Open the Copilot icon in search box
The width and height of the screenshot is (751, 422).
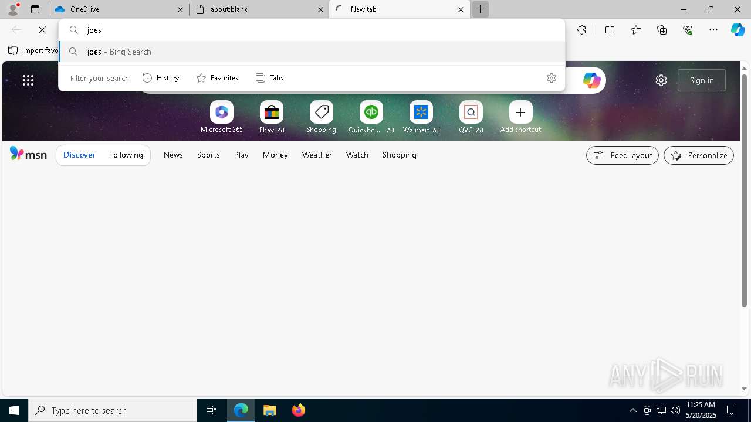[591, 80]
